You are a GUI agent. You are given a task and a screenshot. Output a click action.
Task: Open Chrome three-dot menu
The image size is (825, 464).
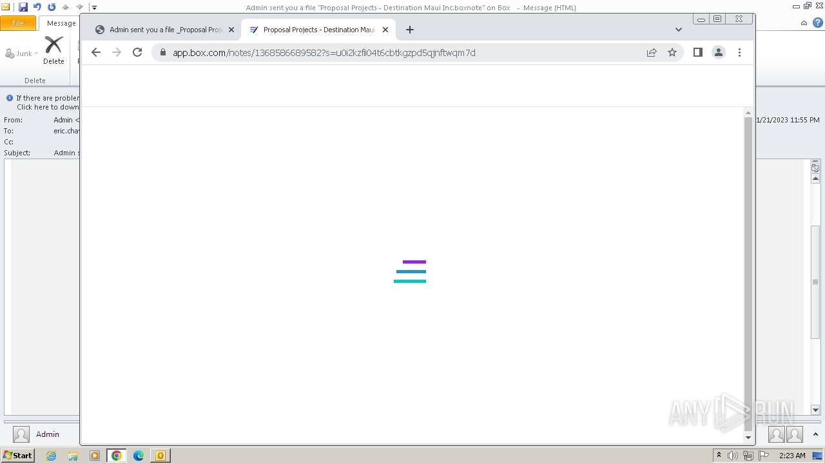[x=739, y=52]
